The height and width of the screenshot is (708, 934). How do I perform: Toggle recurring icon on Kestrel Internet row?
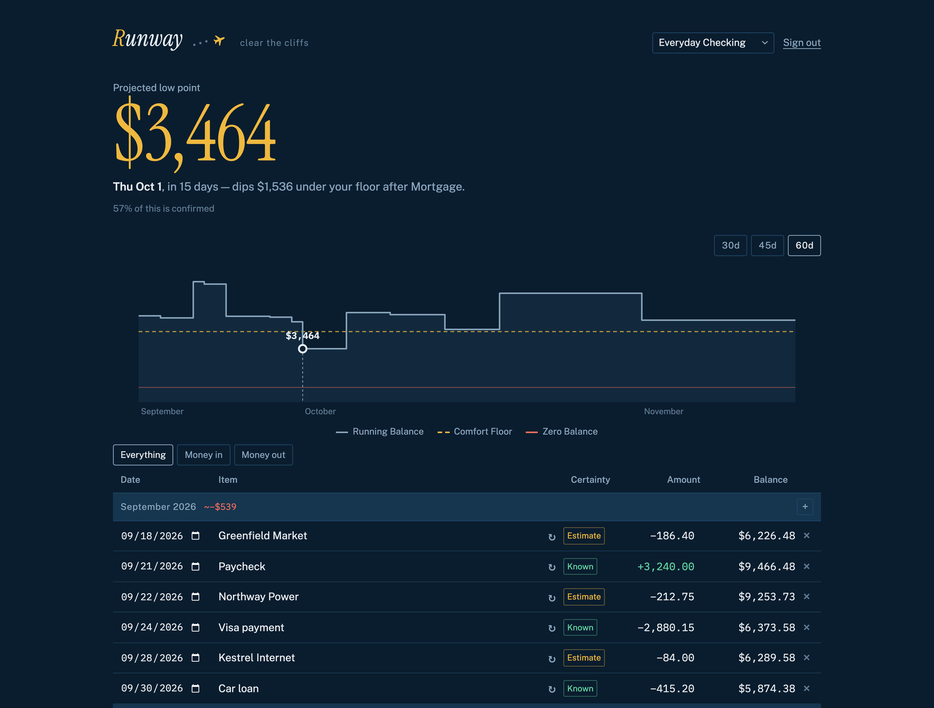pos(552,659)
